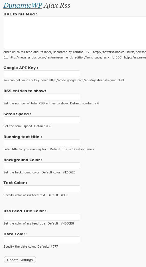Click the 'Background Color' label text
Screen dimensions: 146x267
click(23, 160)
